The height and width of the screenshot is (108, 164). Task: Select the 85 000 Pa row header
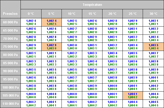pyautogui.click(x=10, y=63)
